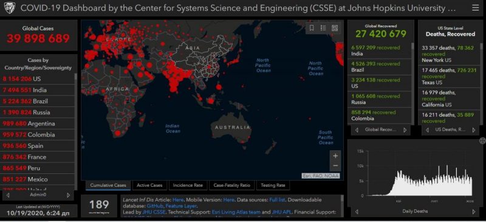
Task: Previous arrow beside Daily Deaths chart
Action: point(357,212)
